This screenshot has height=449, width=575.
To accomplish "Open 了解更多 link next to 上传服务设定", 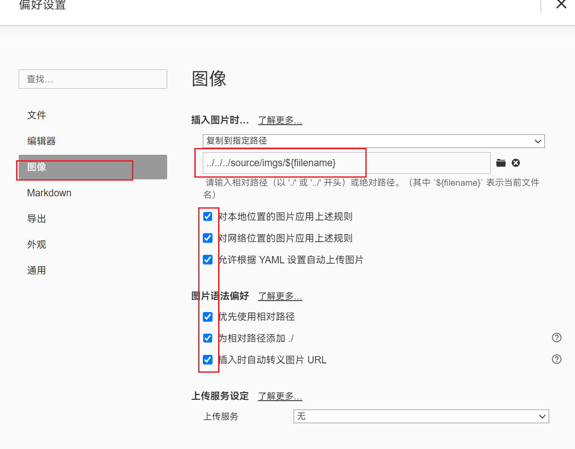I will click(280, 396).
